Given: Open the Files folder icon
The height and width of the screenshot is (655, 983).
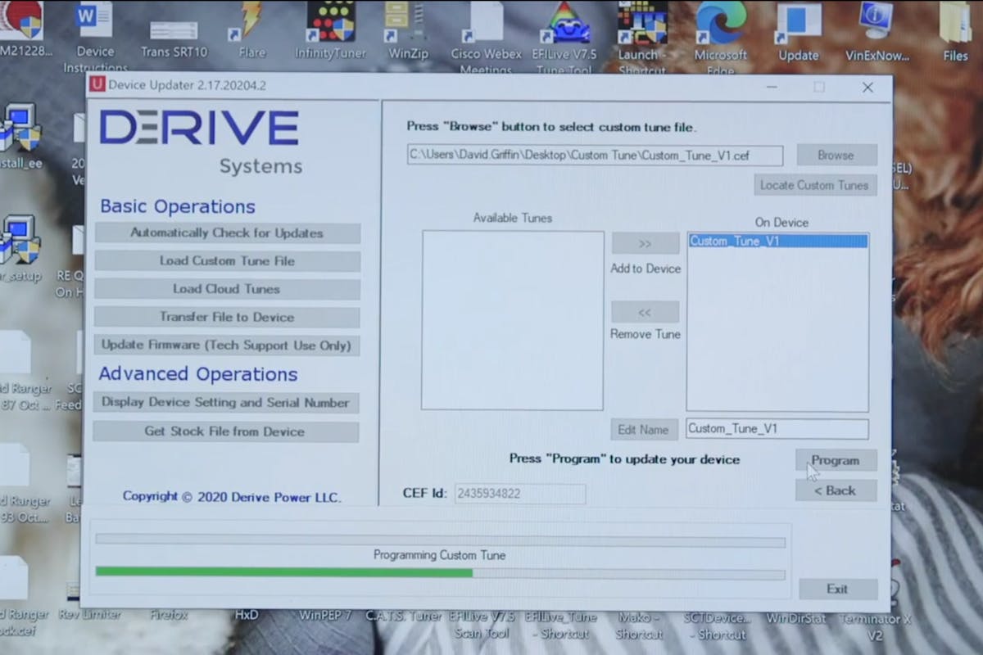Looking at the screenshot, I should point(955,26).
